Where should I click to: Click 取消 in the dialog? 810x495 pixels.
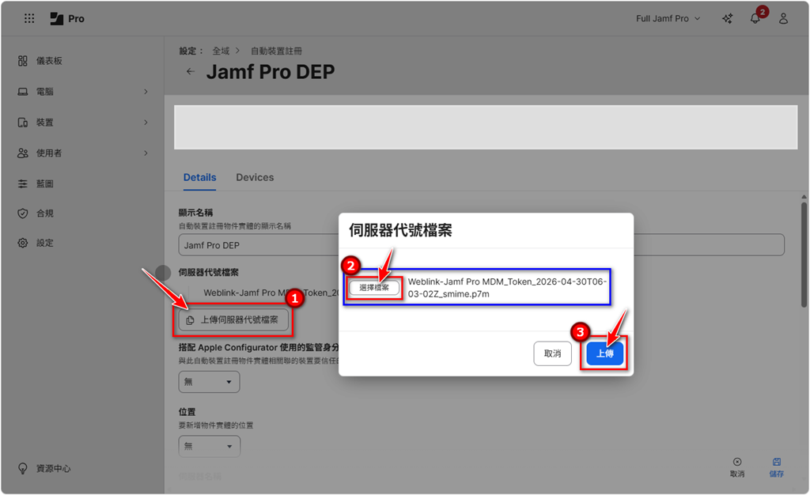553,353
